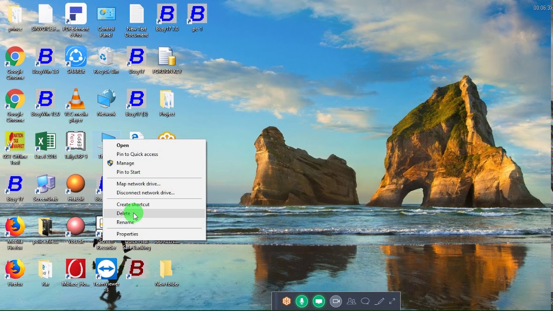
Task: Show participants list in meeting toolbar
Action: (351, 301)
